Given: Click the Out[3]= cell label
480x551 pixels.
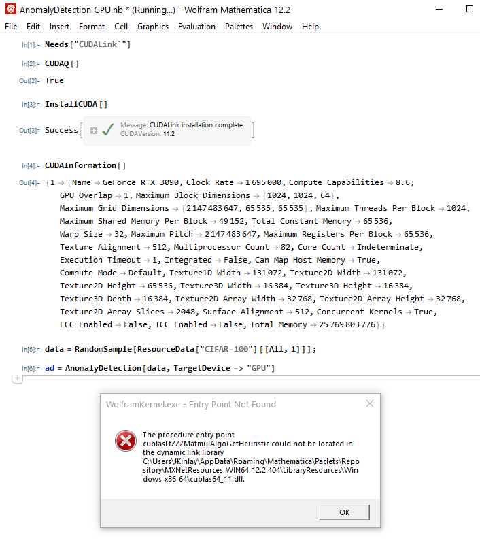Looking at the screenshot, I should 29,131.
